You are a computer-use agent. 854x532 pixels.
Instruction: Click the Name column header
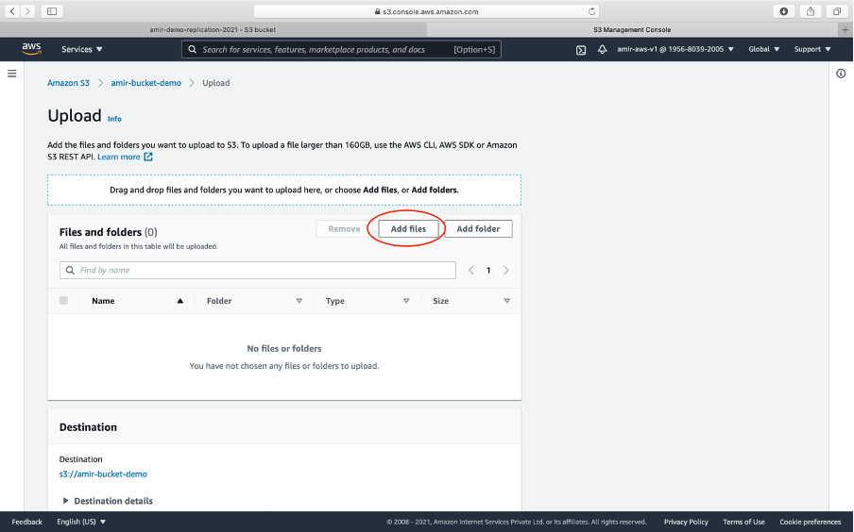[x=103, y=301]
